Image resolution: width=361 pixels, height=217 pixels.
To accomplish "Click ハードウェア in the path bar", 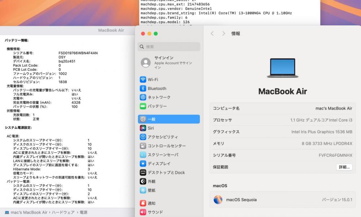I will click(63, 212).
